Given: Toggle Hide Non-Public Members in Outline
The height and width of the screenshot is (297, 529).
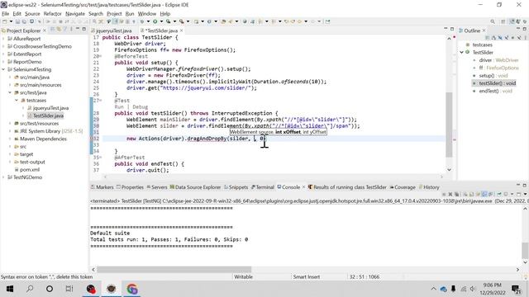Looking at the screenshot, I should pyautogui.click(x=512, y=37).
